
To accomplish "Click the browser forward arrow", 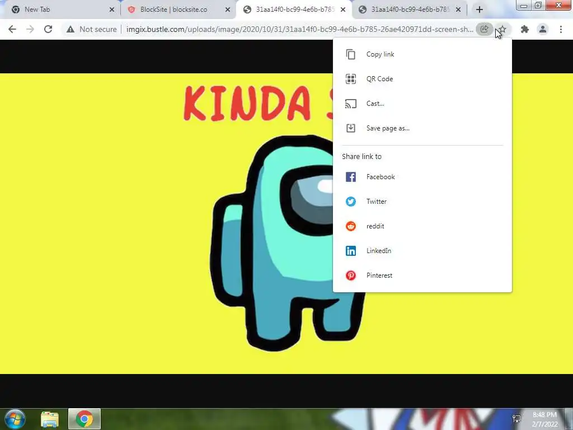I will (x=30, y=29).
